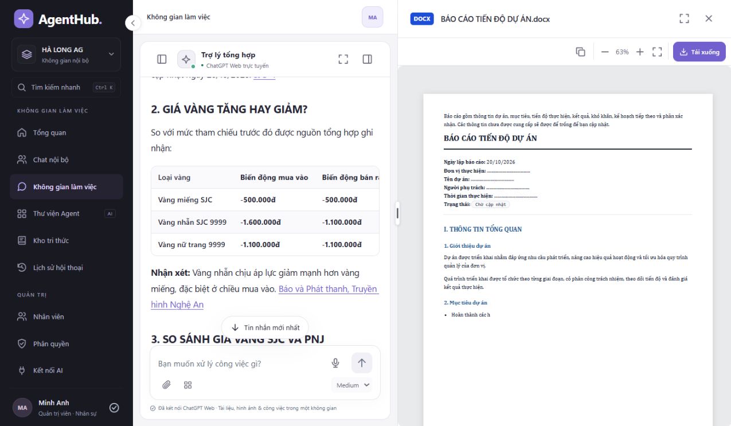Click the Biến động mua vào column header
This screenshot has width=731, height=426.
[x=274, y=177]
